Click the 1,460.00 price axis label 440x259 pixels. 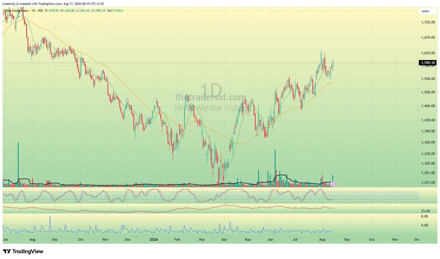[428, 106]
